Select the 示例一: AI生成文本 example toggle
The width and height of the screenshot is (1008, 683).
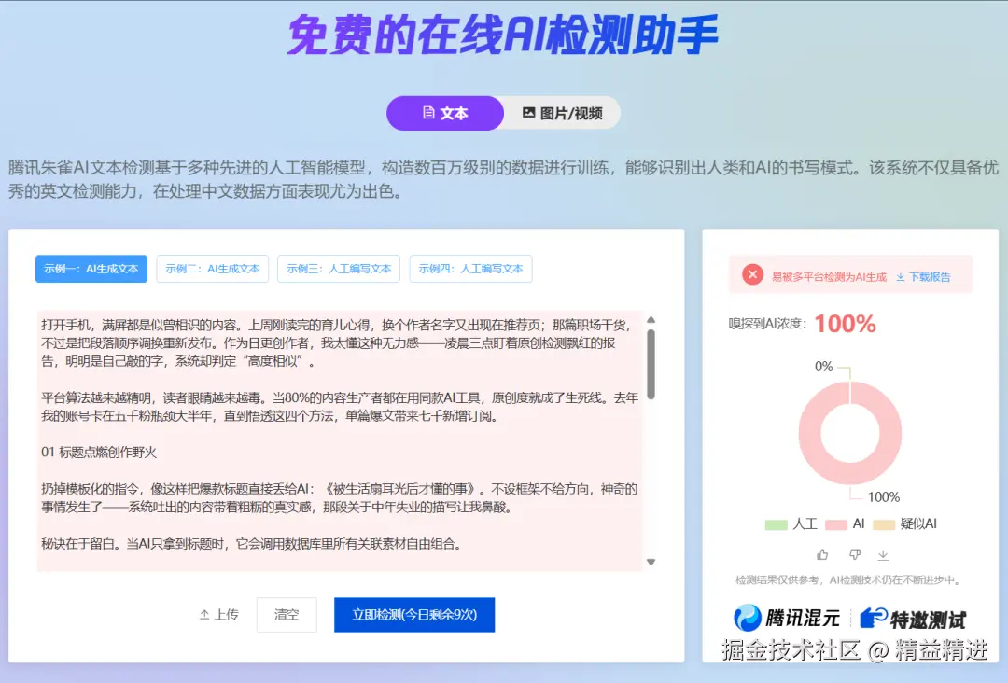[x=91, y=269]
